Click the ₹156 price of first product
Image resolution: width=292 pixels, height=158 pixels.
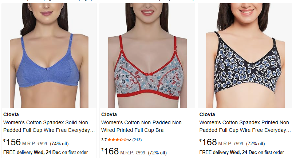pos(12,142)
